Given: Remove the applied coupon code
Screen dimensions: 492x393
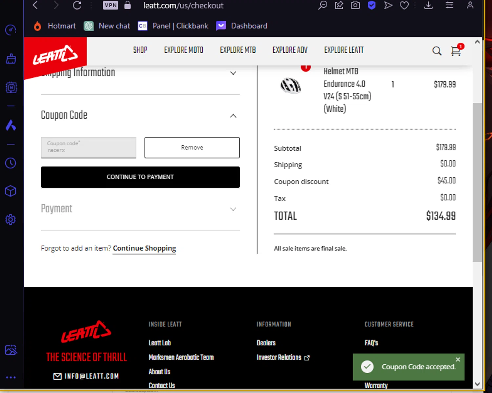Looking at the screenshot, I should tap(192, 148).
